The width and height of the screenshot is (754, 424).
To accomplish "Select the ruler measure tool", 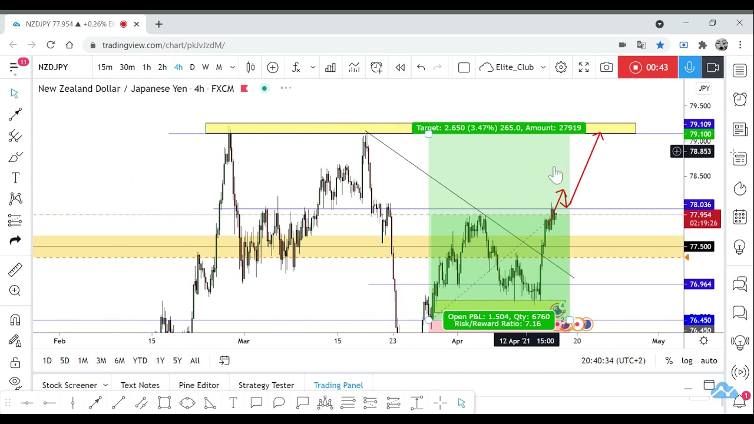I will click(15, 269).
